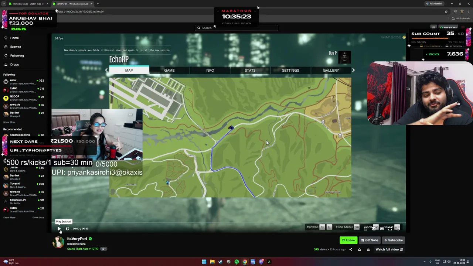Click the left arrow of game menu tabs
The image size is (473, 266).
pos(106,70)
